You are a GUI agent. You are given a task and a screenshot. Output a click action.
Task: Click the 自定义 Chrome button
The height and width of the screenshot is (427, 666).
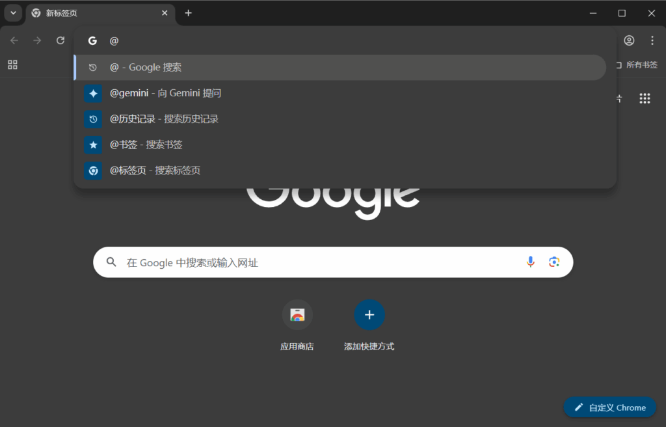(x=609, y=407)
